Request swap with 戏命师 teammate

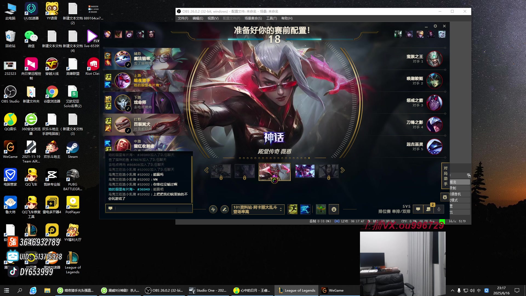click(128, 109)
